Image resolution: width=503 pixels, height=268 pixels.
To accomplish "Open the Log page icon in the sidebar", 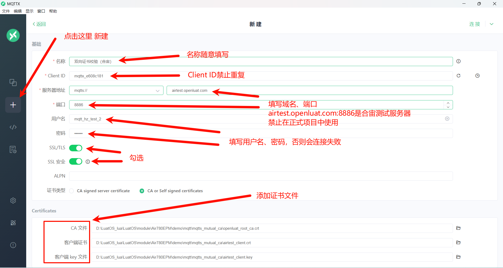I will 13,149.
